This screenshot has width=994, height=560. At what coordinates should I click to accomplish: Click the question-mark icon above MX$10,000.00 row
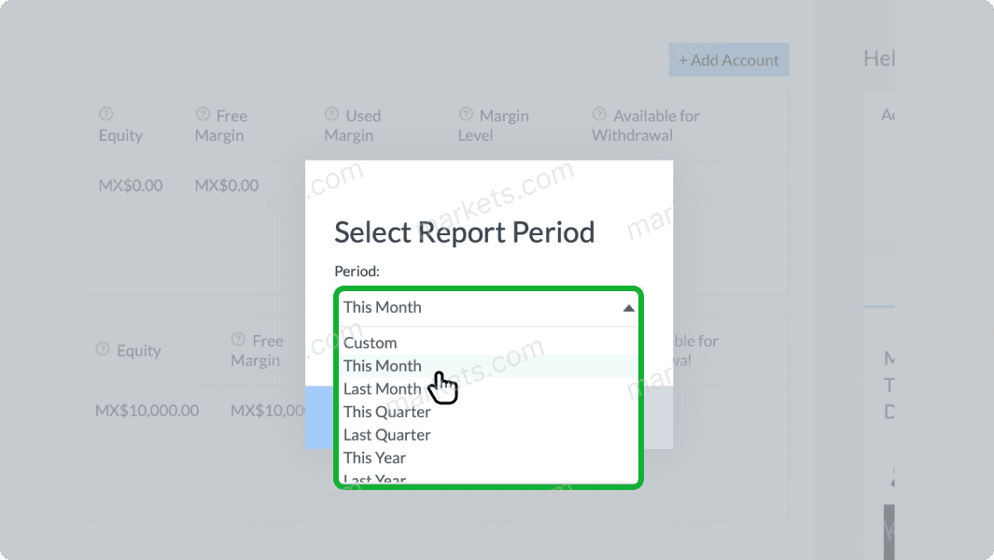tap(101, 348)
